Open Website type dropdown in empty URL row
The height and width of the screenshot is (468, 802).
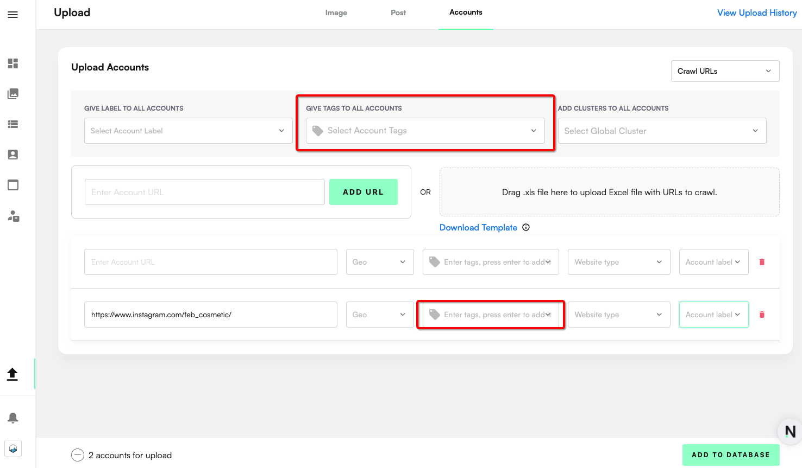[x=619, y=262]
